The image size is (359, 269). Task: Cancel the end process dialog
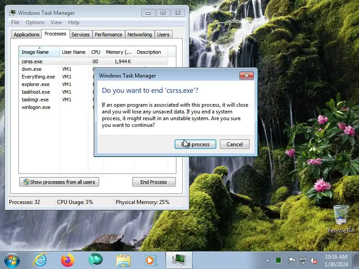pos(234,144)
